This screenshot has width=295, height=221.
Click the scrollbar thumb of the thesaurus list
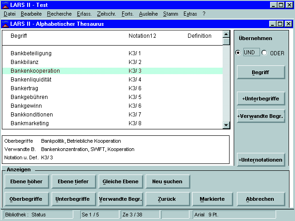click(226, 41)
